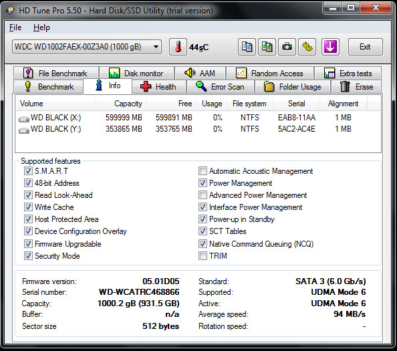Toggle the Advanced Power Management checkbox
Screen dimensions: 397x351
click(203, 195)
